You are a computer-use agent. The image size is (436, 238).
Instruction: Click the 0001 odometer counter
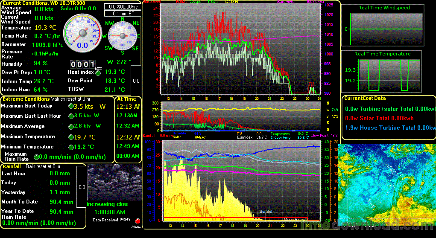82,64
